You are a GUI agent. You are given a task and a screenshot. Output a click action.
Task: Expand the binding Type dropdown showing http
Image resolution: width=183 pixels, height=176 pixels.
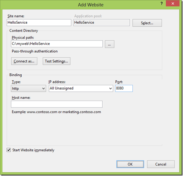coord(28,88)
